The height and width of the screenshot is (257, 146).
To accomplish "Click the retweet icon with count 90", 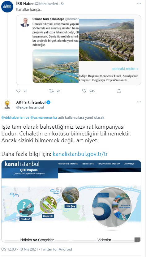I will 51,91.
